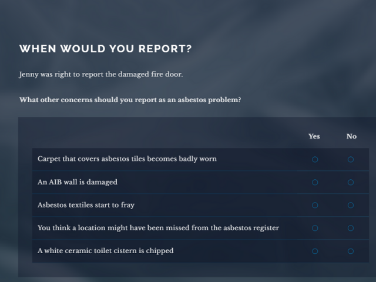Click the 'Asbestos textiles start to fray' statement
376x282 pixels.
[86, 205]
